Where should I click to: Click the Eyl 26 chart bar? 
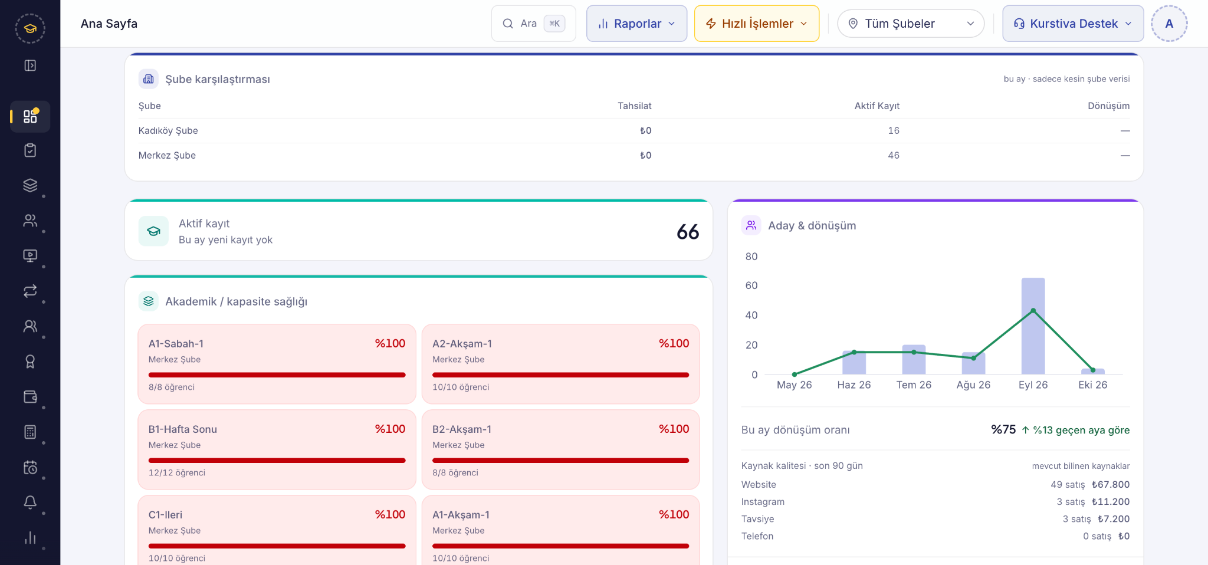(1033, 326)
